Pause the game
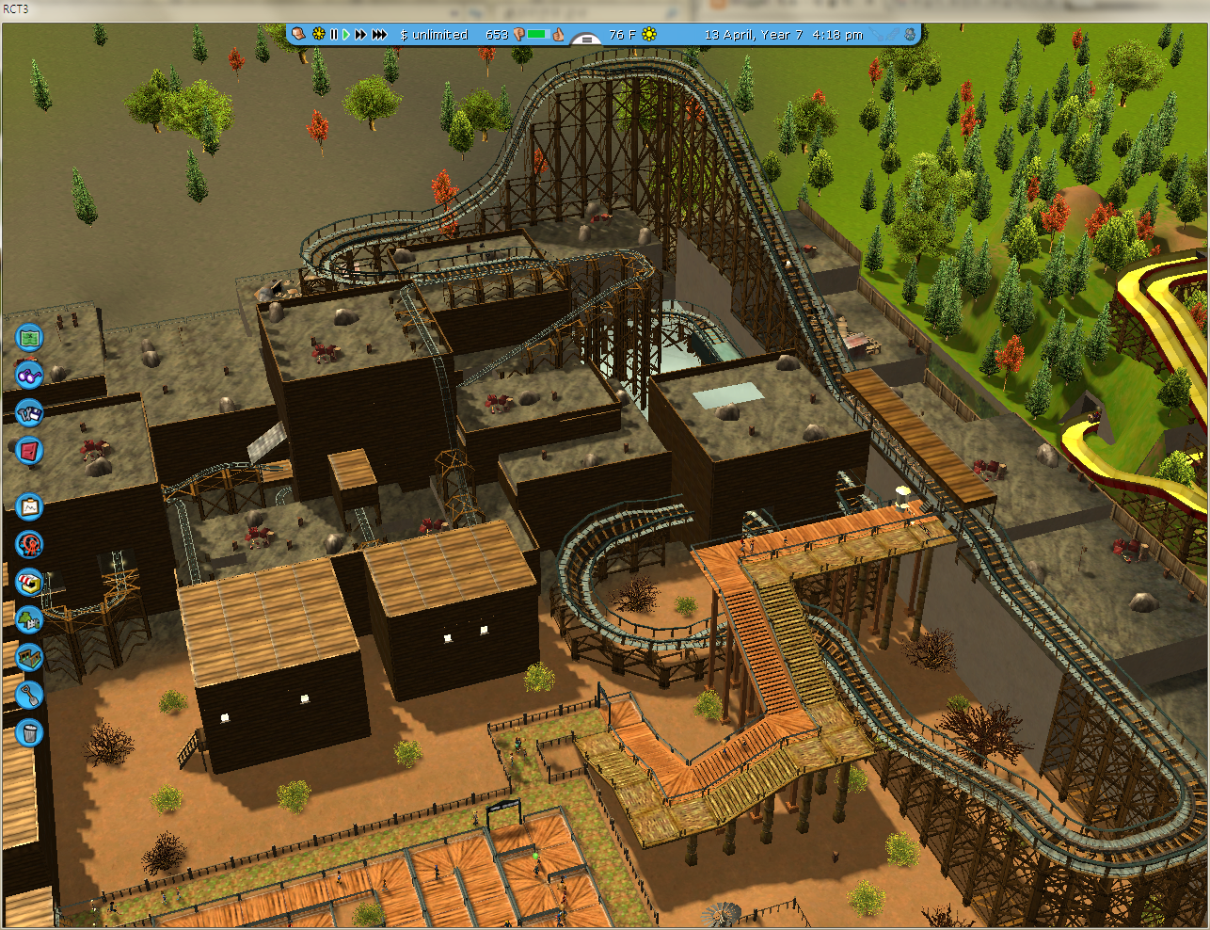The width and height of the screenshot is (1210, 930). click(333, 34)
